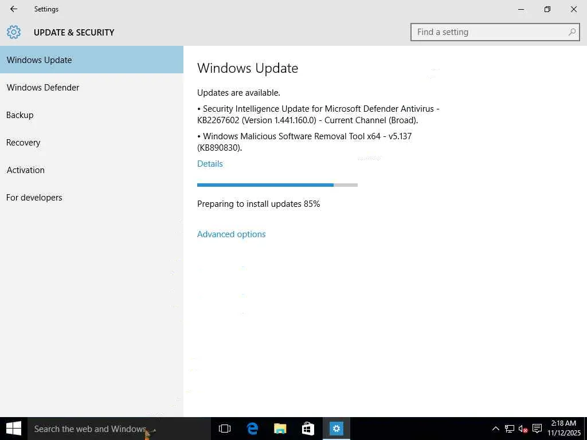
Task: Launch Microsoft Edge from taskbar
Action: [253, 429]
